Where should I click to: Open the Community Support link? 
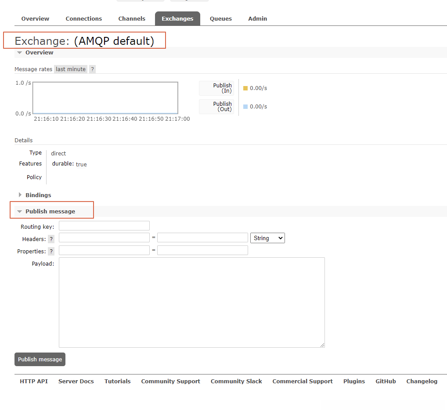coord(170,381)
